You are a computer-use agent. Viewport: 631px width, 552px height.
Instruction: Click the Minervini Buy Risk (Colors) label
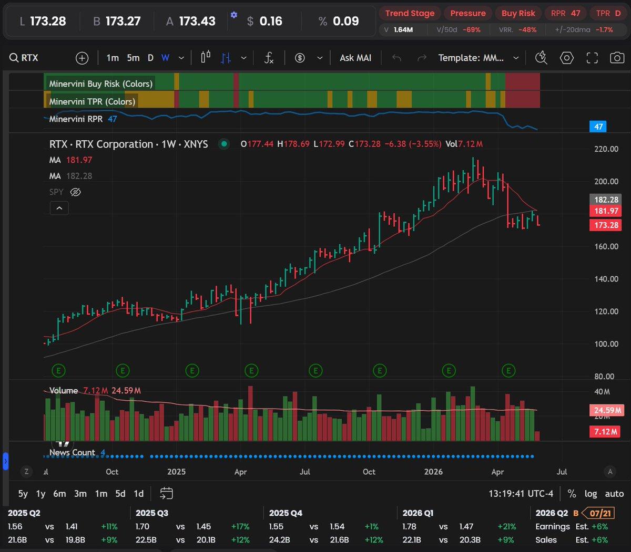(x=100, y=84)
